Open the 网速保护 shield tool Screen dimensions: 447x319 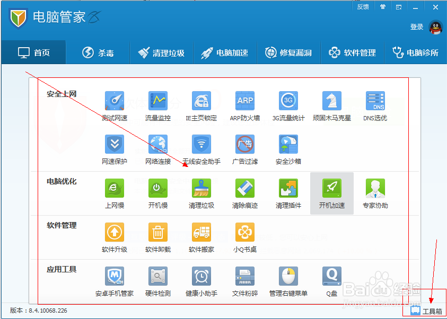click(115, 150)
